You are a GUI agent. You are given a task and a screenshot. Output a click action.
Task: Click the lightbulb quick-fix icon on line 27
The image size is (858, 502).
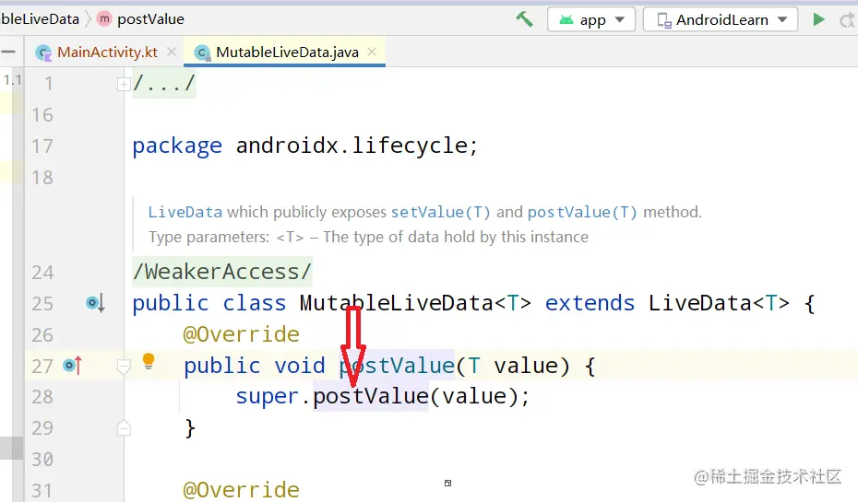(x=149, y=361)
